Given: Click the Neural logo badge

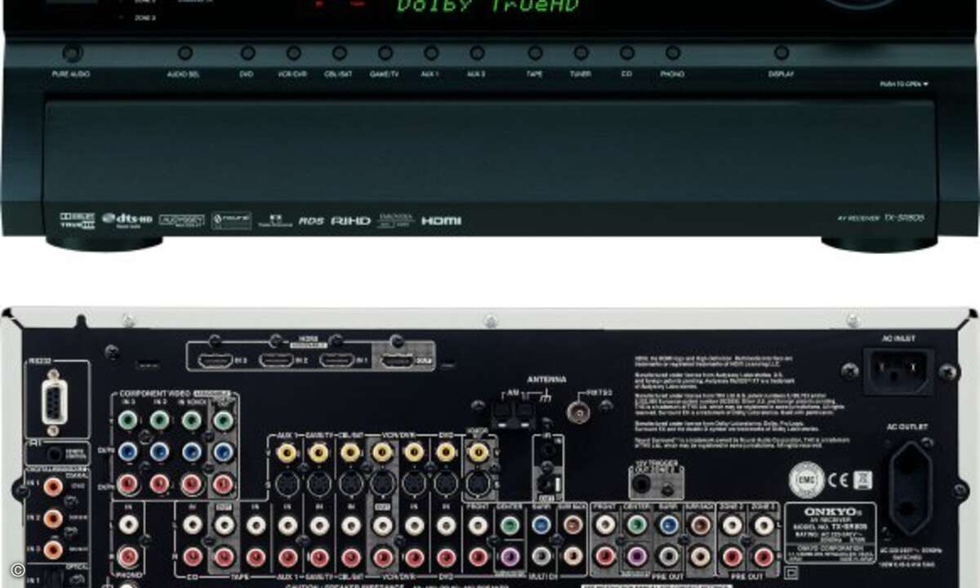Looking at the screenshot, I should click(x=231, y=220).
